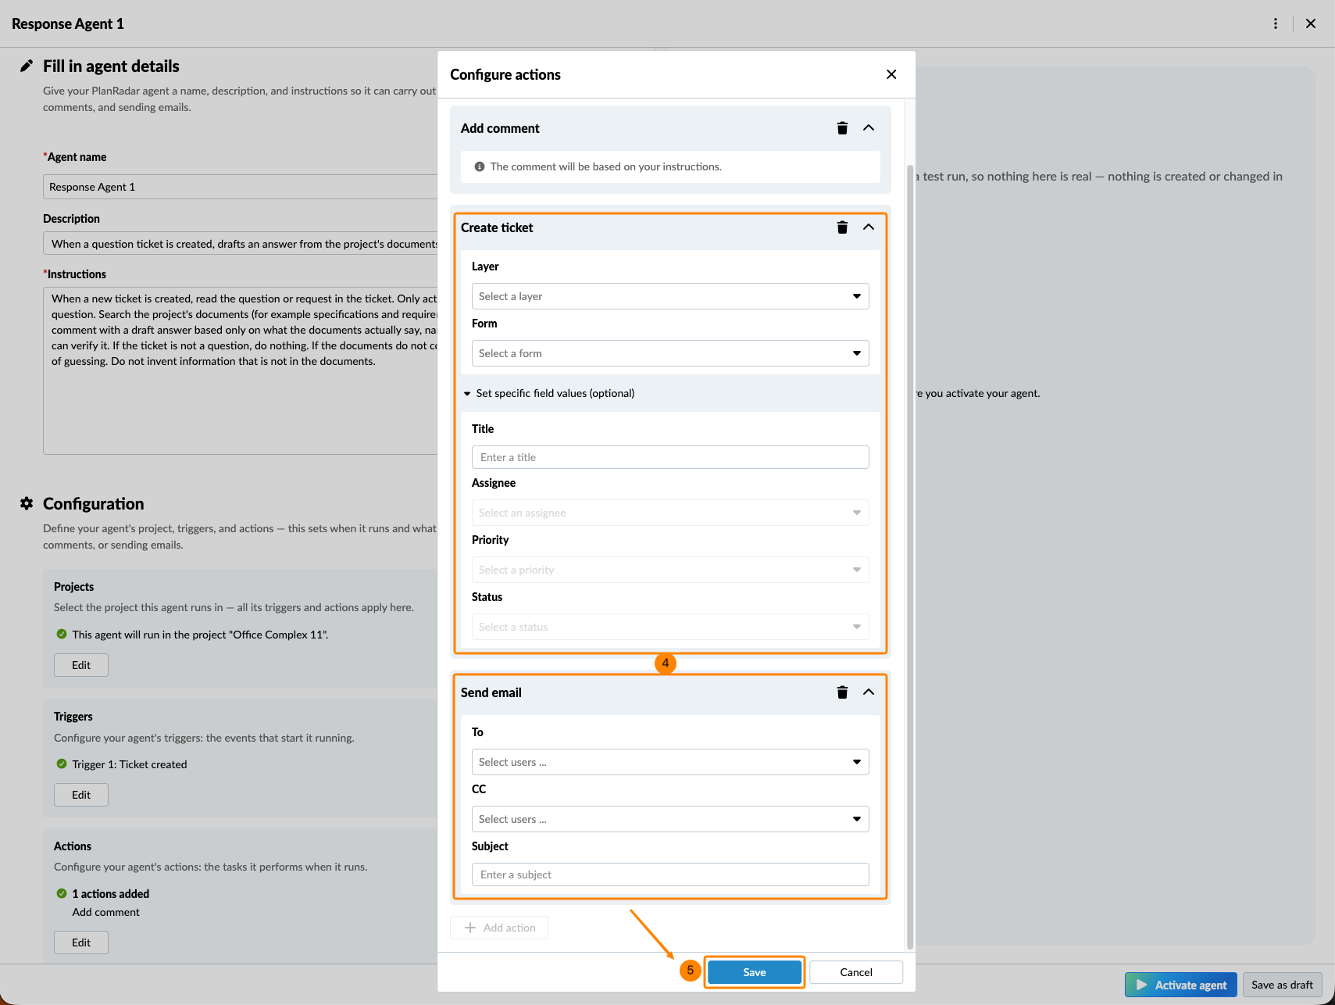This screenshot has width=1335, height=1005.
Task: Click the green check next to 1 actions added
Action: click(x=62, y=893)
